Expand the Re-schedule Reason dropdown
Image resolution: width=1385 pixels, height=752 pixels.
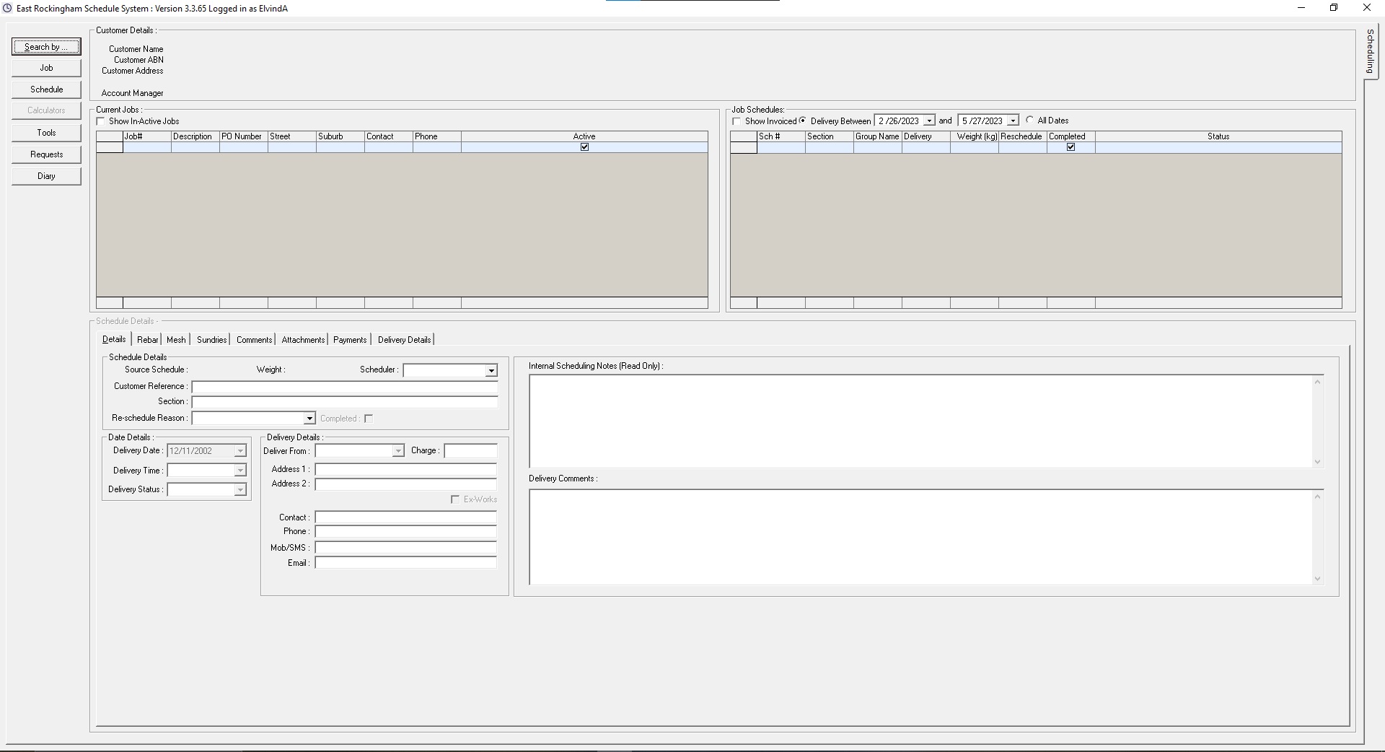pos(309,419)
